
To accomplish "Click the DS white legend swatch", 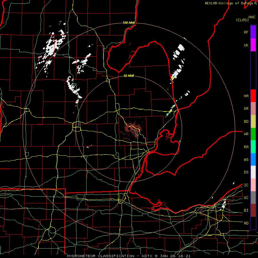I will point(253,172).
